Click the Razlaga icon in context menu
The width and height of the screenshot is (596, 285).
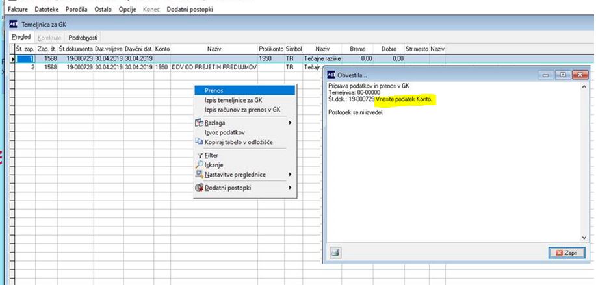tap(199, 123)
